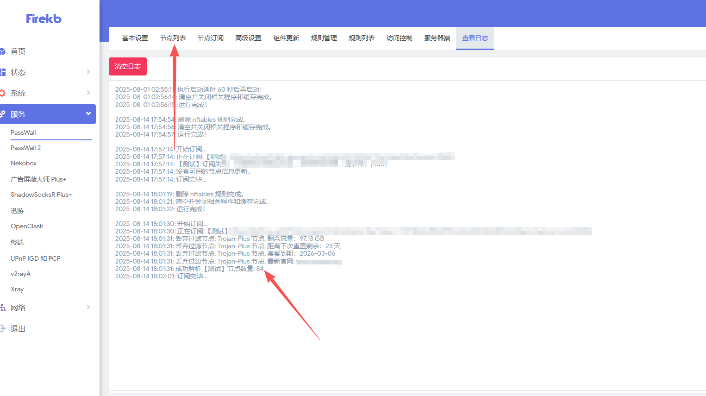
Task: Click the logout icon beside 退出
Action: point(2,328)
